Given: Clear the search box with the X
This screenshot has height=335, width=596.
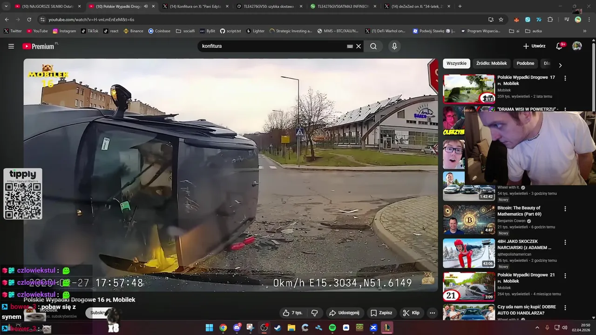Looking at the screenshot, I should click(x=359, y=46).
